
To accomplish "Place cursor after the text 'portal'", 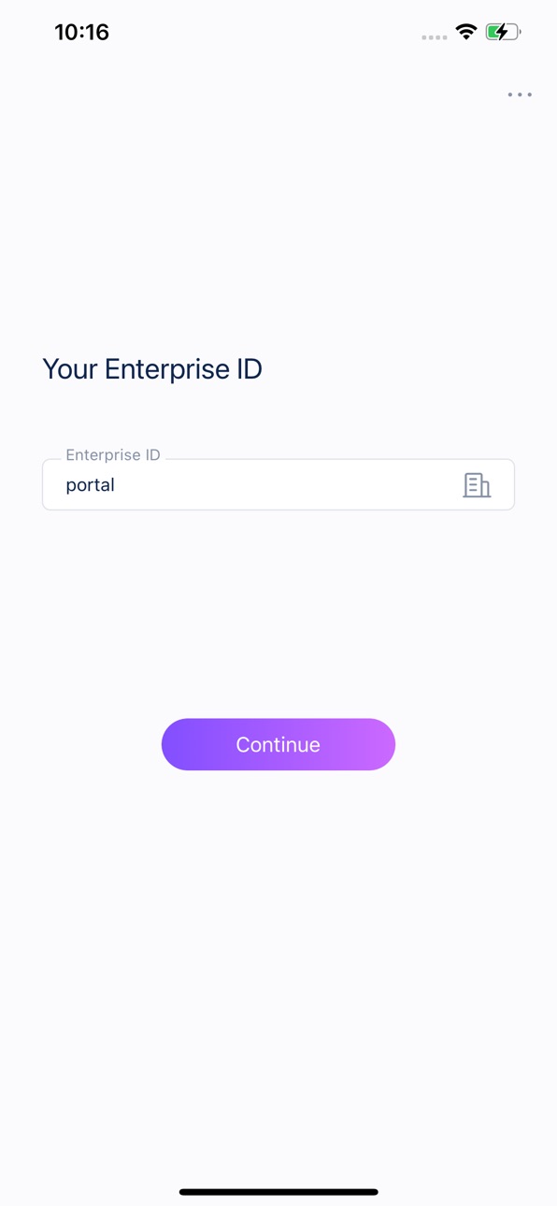I will tap(116, 484).
